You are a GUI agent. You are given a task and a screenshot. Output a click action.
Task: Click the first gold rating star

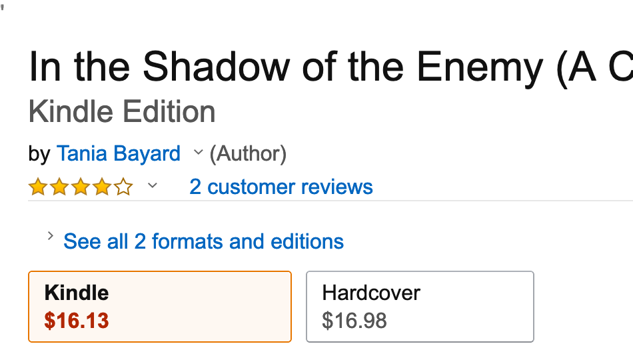point(37,187)
